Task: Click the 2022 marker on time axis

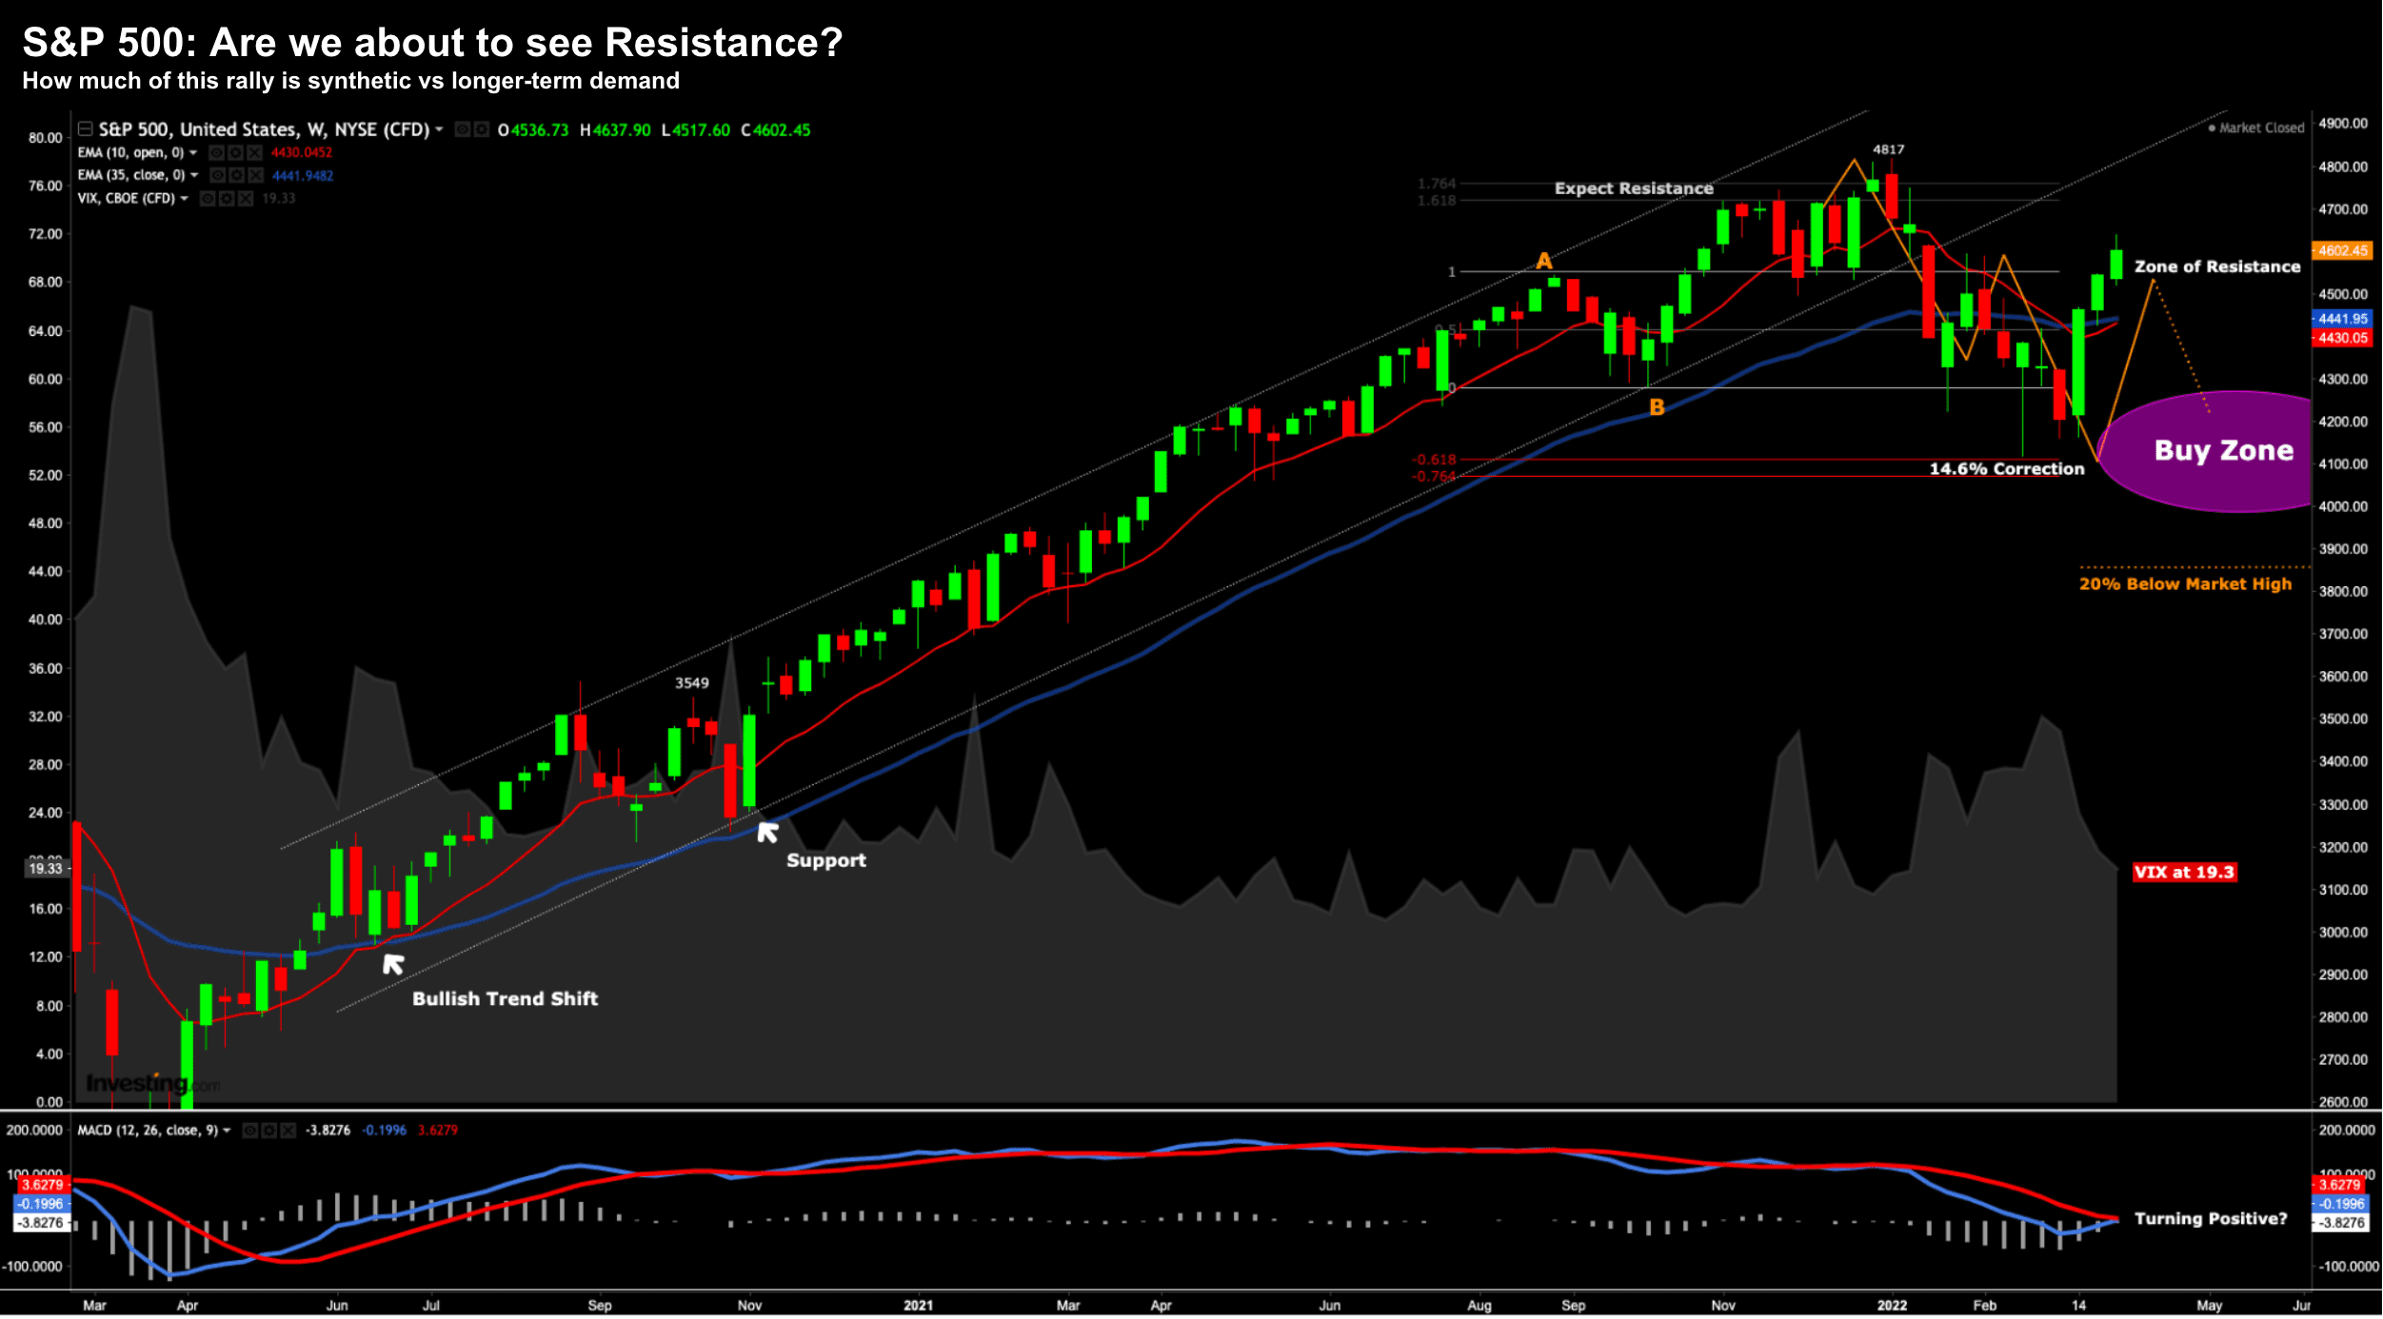Action: coord(1891,1306)
